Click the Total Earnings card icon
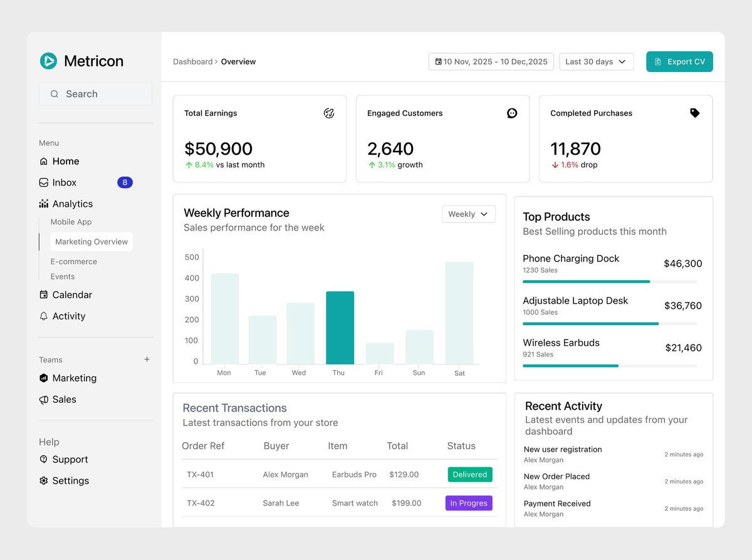This screenshot has height=560, width=752. click(x=329, y=113)
